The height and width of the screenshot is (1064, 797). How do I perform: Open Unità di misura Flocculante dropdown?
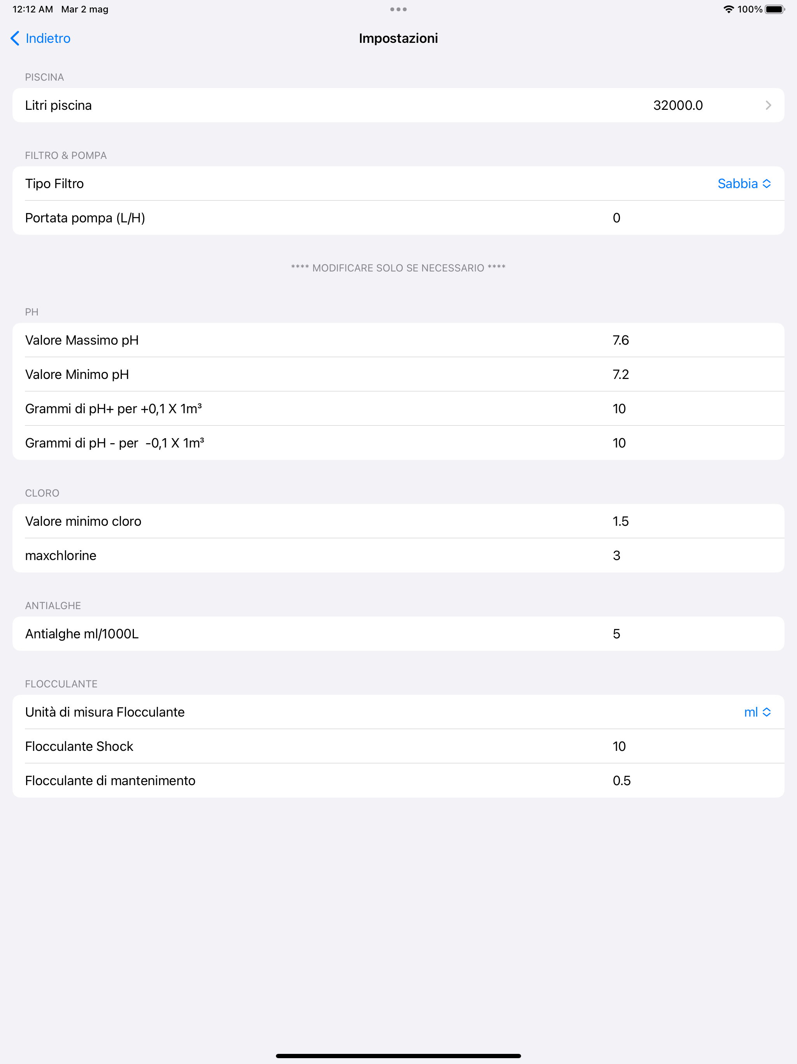pyautogui.click(x=757, y=712)
